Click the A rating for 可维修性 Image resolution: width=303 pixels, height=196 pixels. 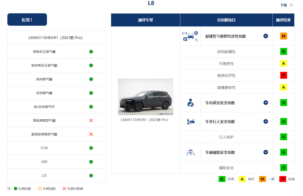(x=283, y=64)
